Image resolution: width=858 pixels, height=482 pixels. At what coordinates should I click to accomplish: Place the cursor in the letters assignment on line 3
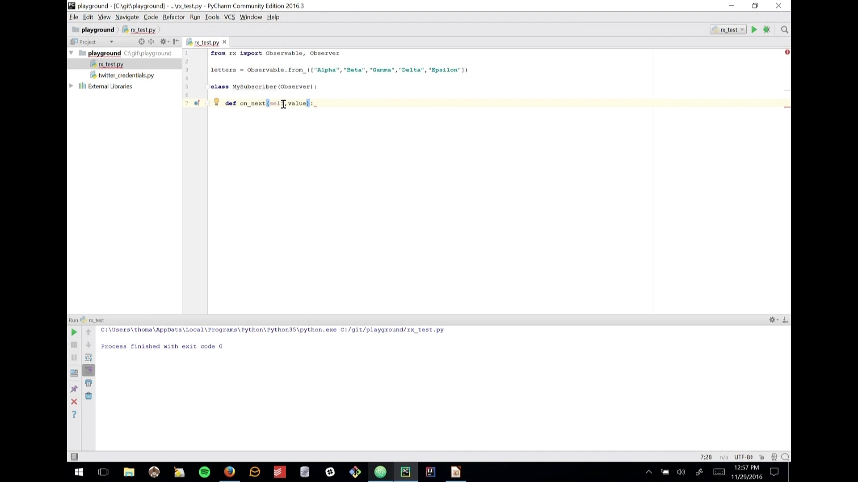click(x=339, y=70)
